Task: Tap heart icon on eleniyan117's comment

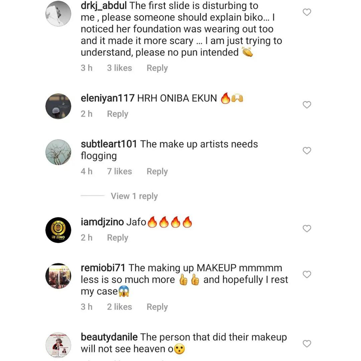Action: (307, 105)
